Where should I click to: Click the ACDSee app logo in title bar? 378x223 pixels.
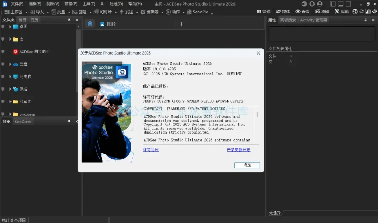[x=5, y=4]
